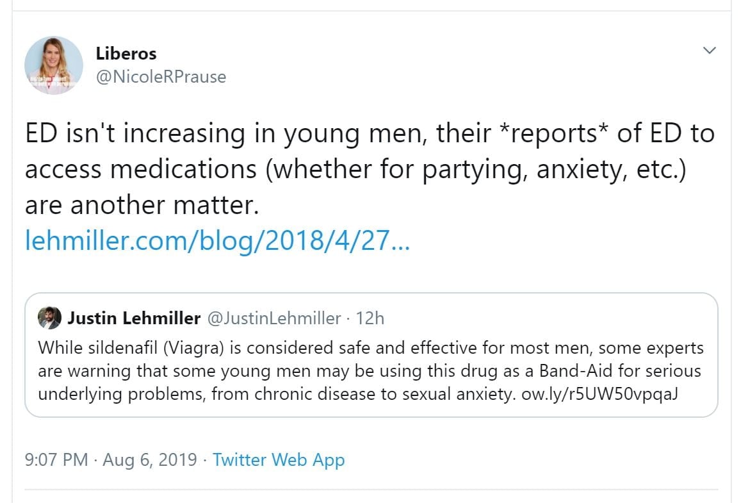Click the 12h timestamp on quoted tweet
The width and height of the screenshot is (741, 503).
370,318
